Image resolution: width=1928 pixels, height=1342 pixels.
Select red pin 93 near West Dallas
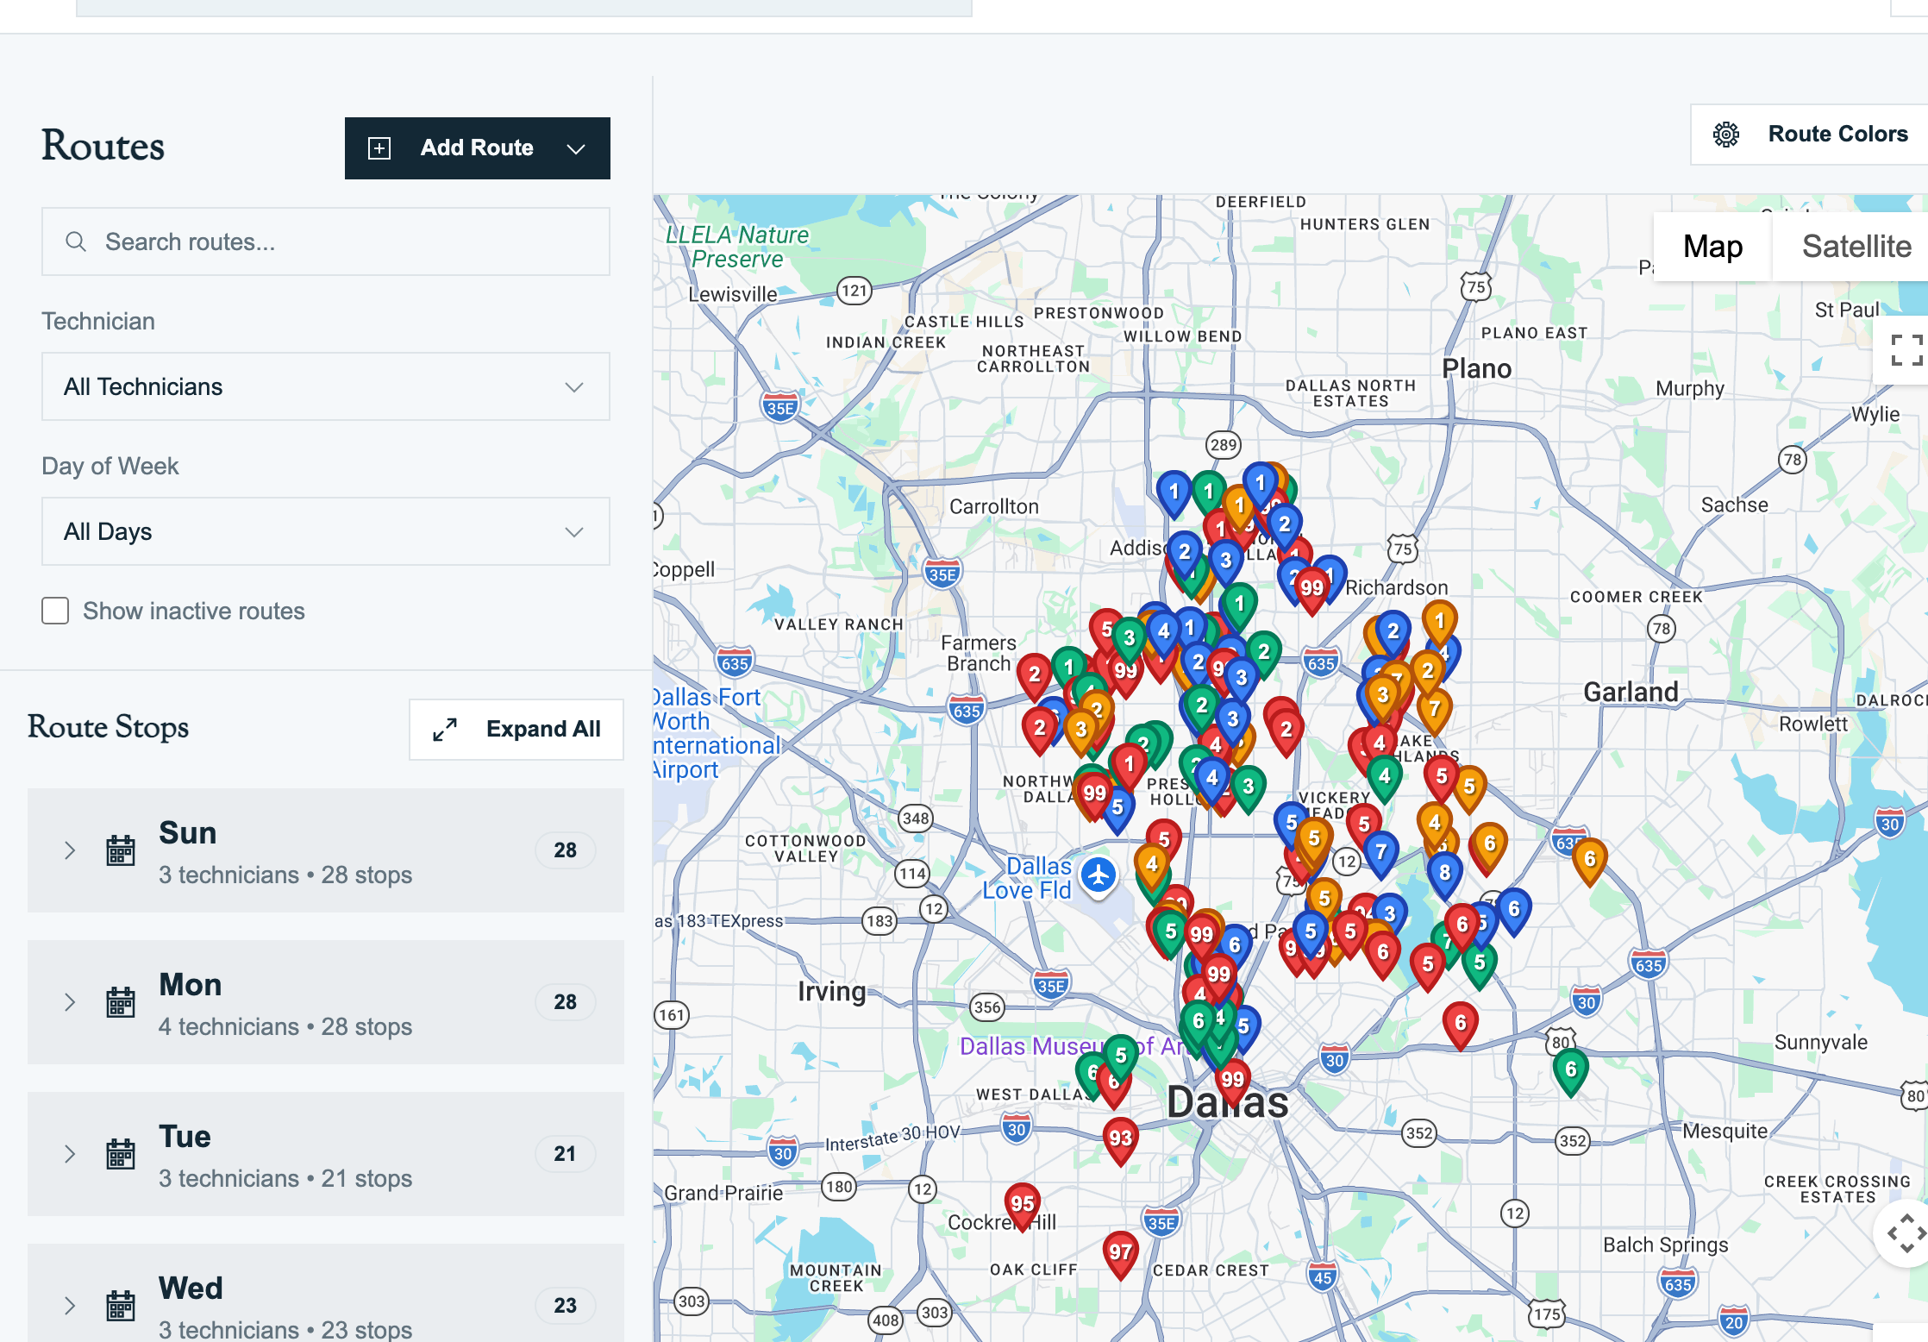pyautogui.click(x=1120, y=1142)
